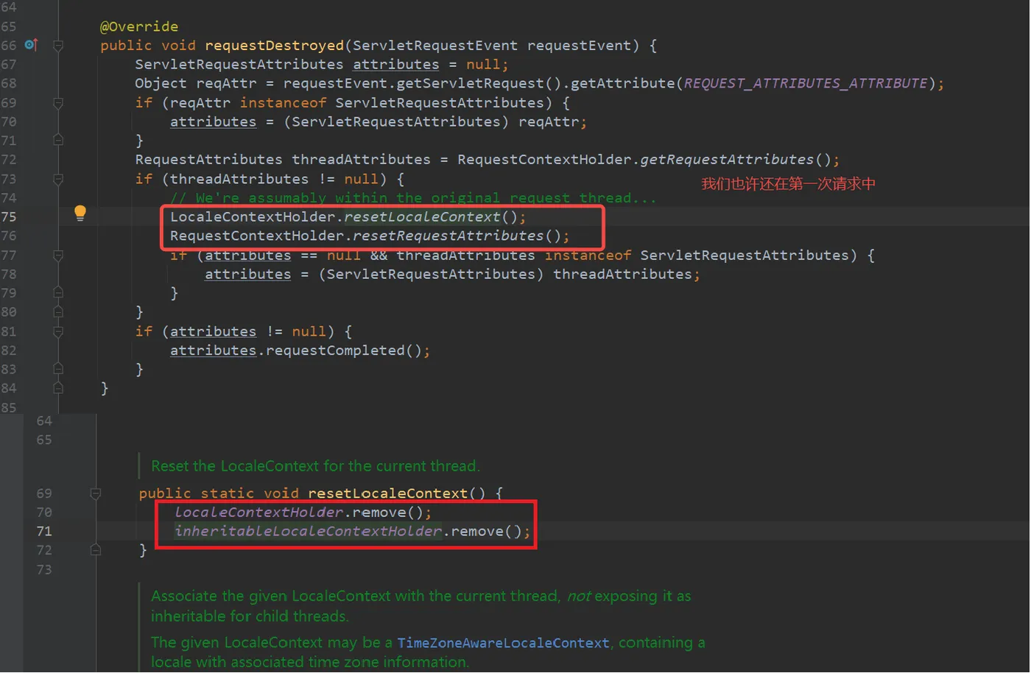Click line number 75 in the gutter
Image resolution: width=1031 pixels, height=673 pixels.
(9, 217)
